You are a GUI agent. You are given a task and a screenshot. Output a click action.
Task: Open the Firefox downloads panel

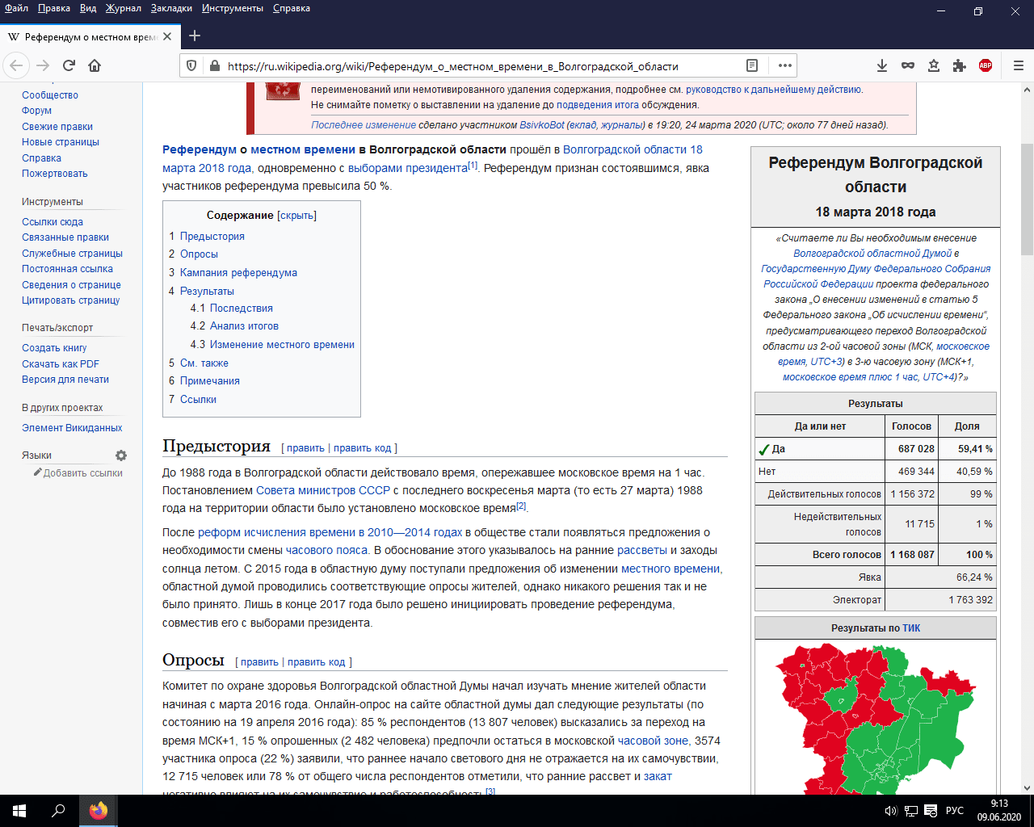(x=882, y=65)
